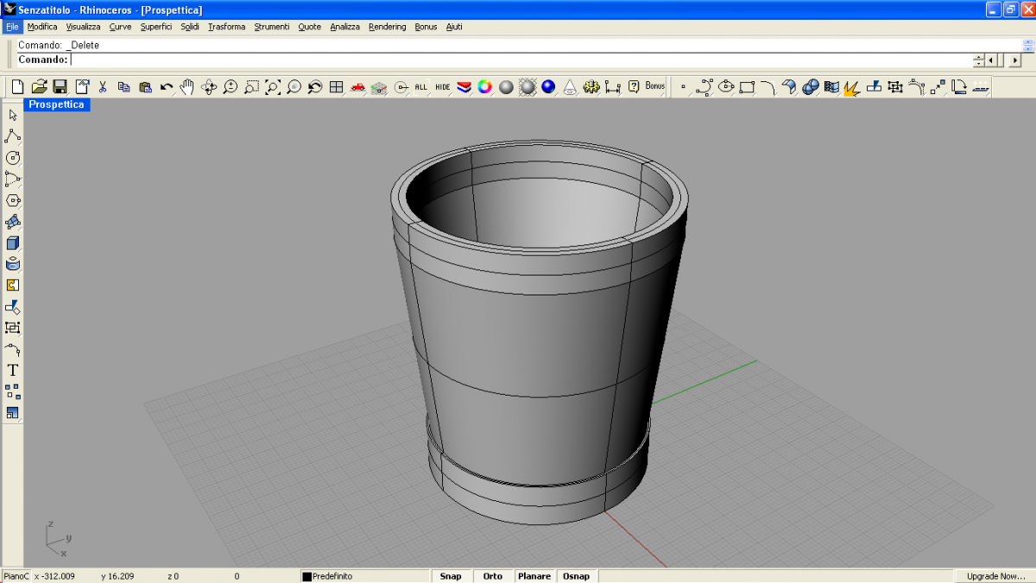Open the color wheel icon
The height and width of the screenshot is (583, 1036).
pyautogui.click(x=485, y=86)
